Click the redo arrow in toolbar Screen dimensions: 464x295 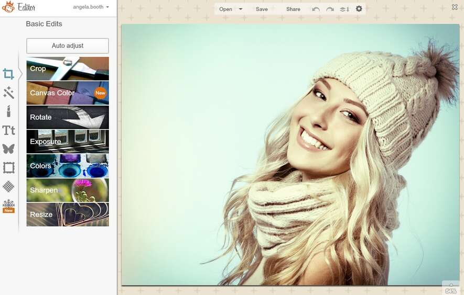(330, 9)
